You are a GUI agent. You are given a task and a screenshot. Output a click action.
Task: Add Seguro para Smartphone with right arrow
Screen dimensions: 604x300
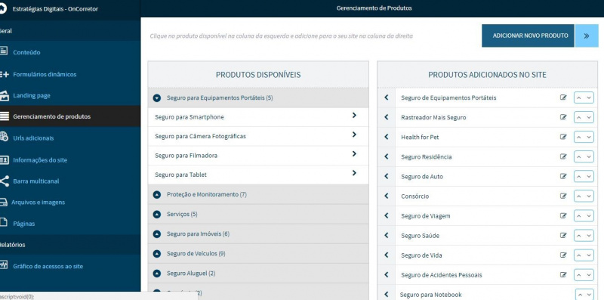click(354, 116)
